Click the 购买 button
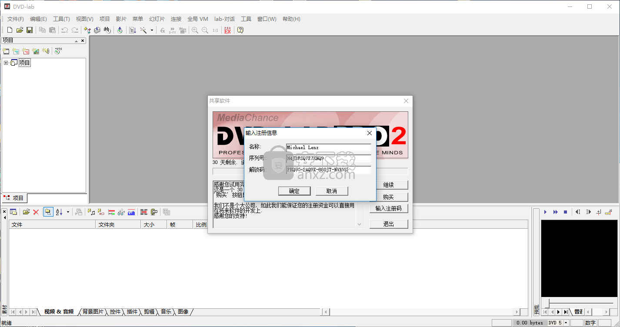The width and height of the screenshot is (620, 327). [x=389, y=197]
